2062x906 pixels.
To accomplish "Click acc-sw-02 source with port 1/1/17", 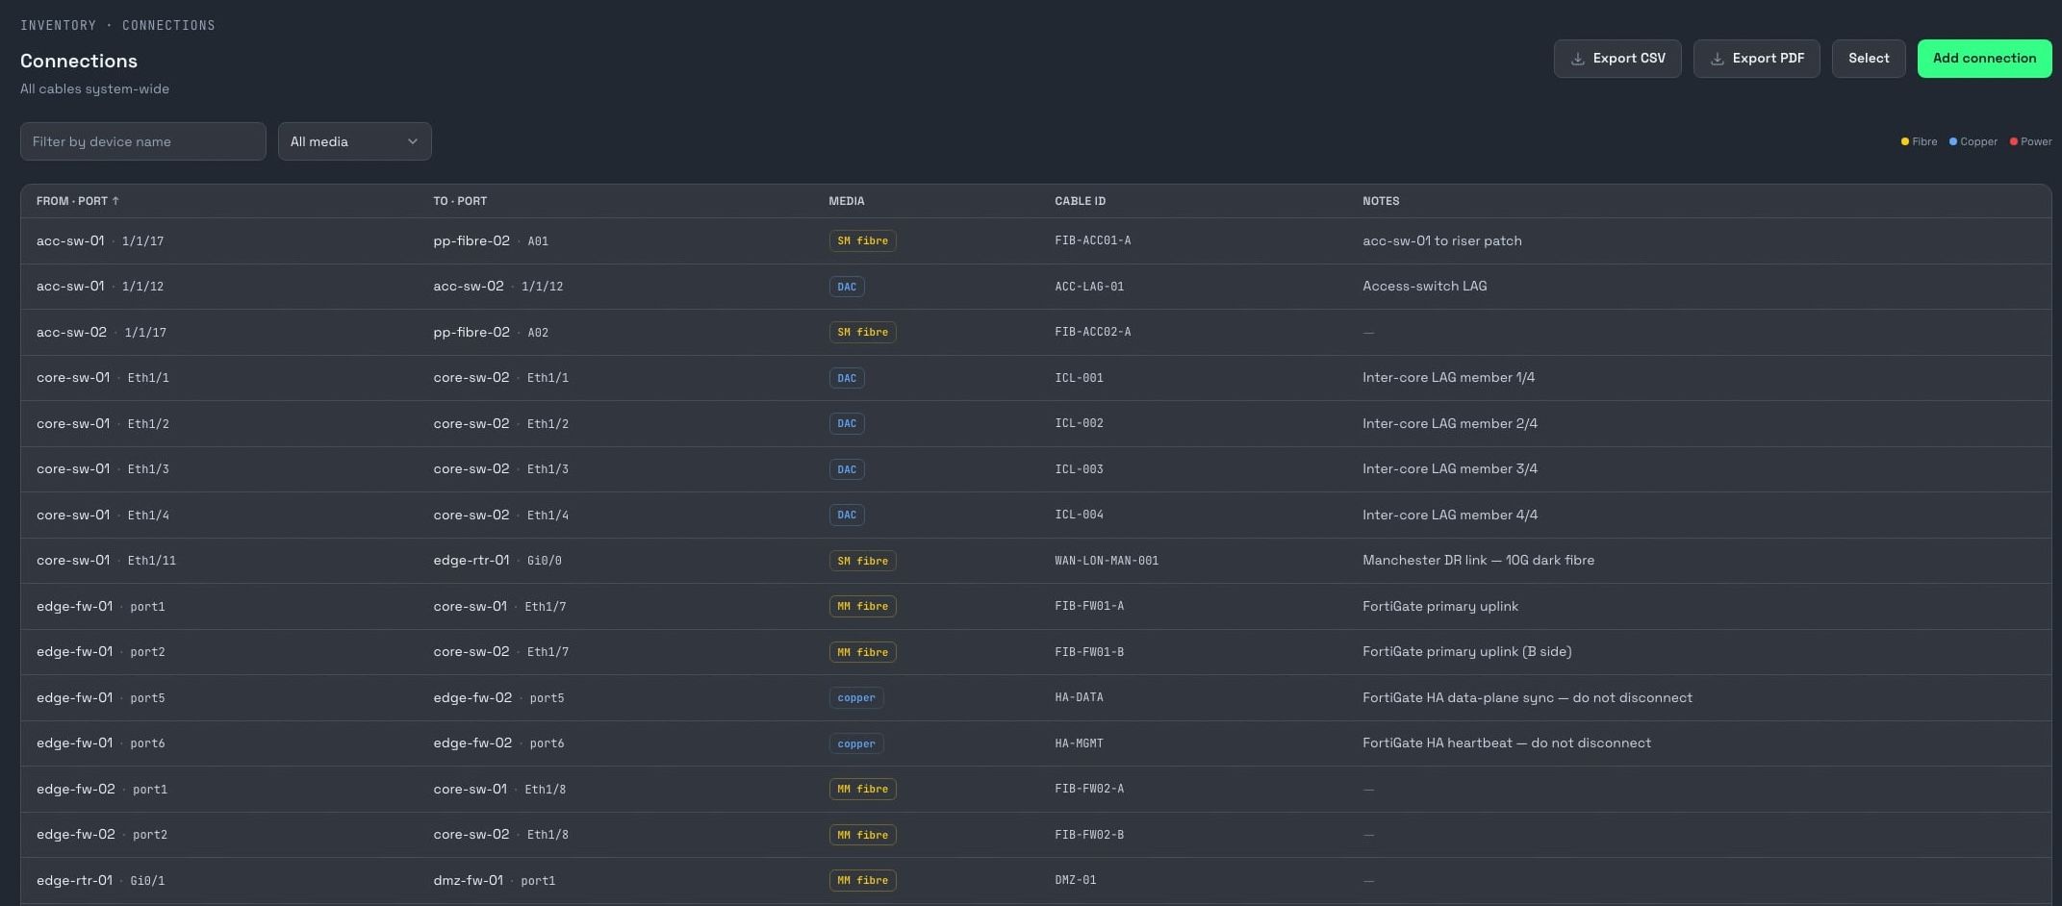I will pyautogui.click(x=72, y=332).
